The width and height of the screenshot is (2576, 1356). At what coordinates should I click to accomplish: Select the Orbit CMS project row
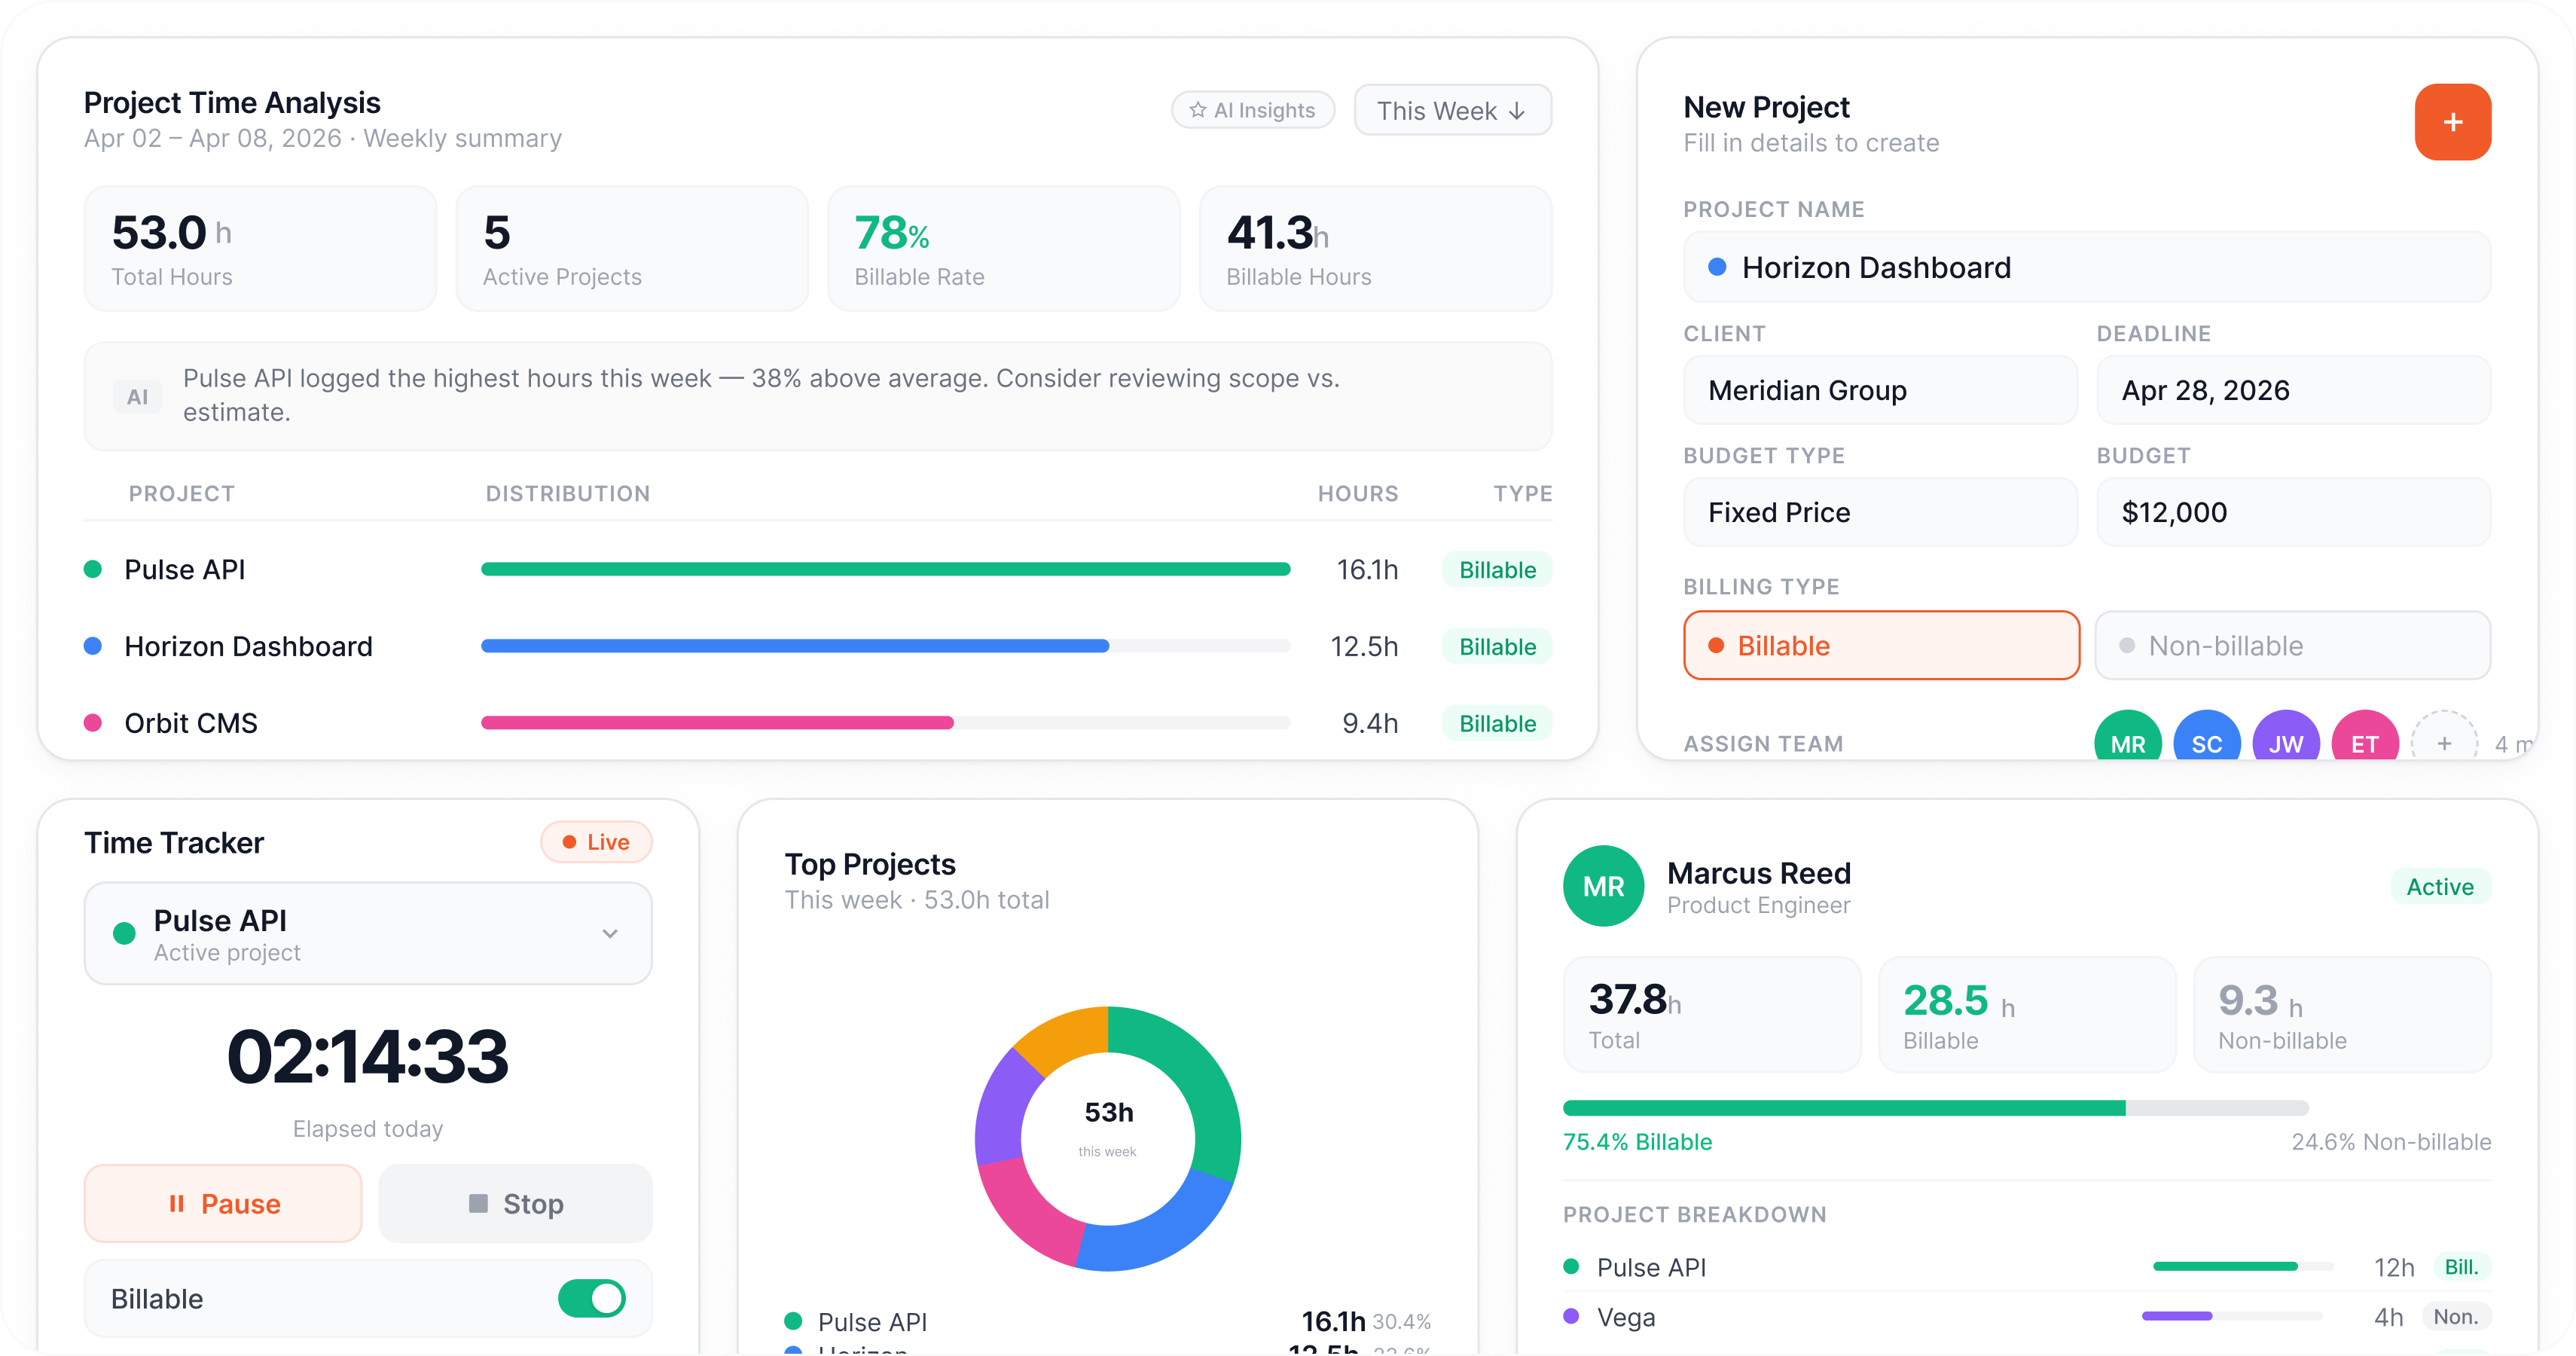190,723
